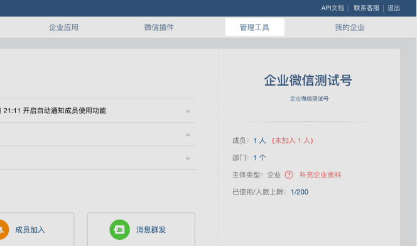
Task: Switch to the 微信插件 tab
Action: click(159, 27)
